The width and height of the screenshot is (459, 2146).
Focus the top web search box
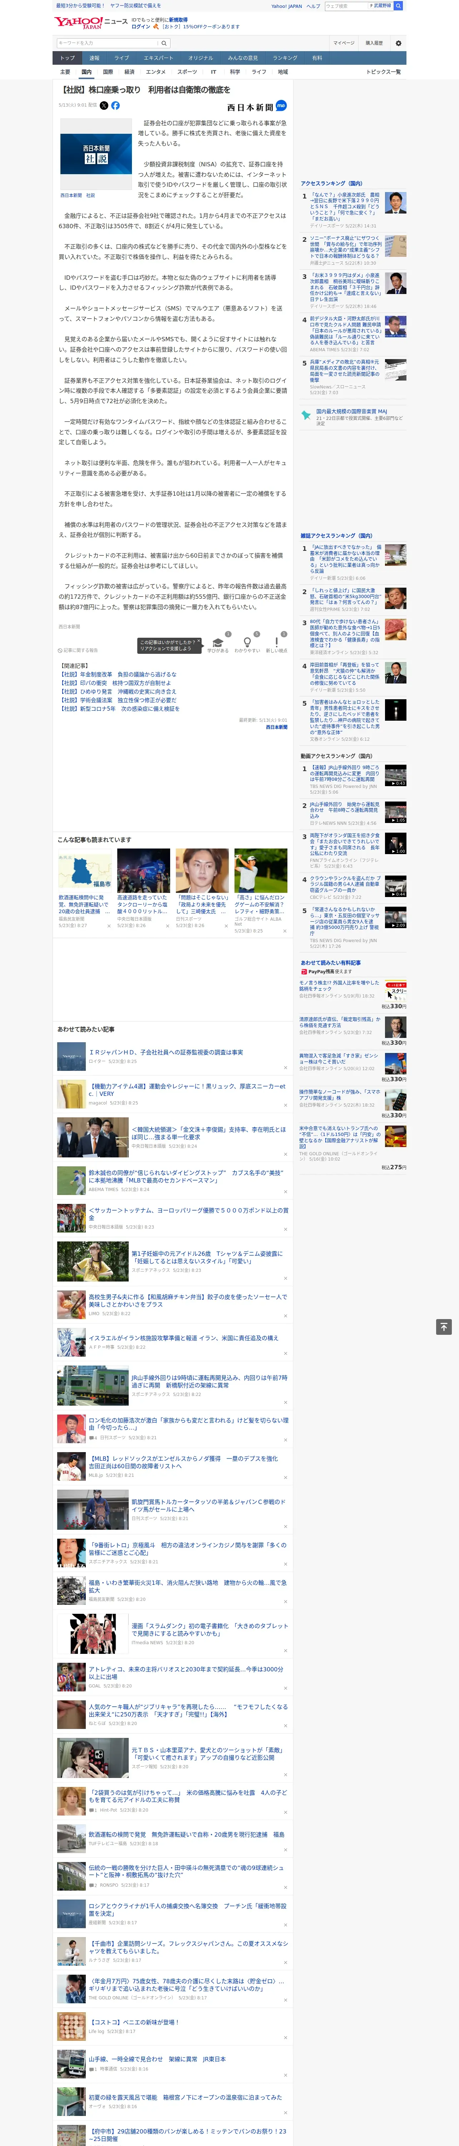point(346,6)
